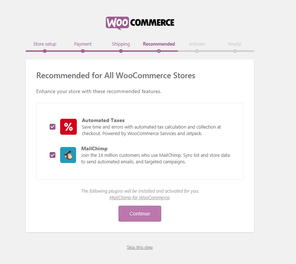Click the Automated Taxes percent icon
Image resolution: width=296 pixels, height=264 pixels.
[68, 127]
